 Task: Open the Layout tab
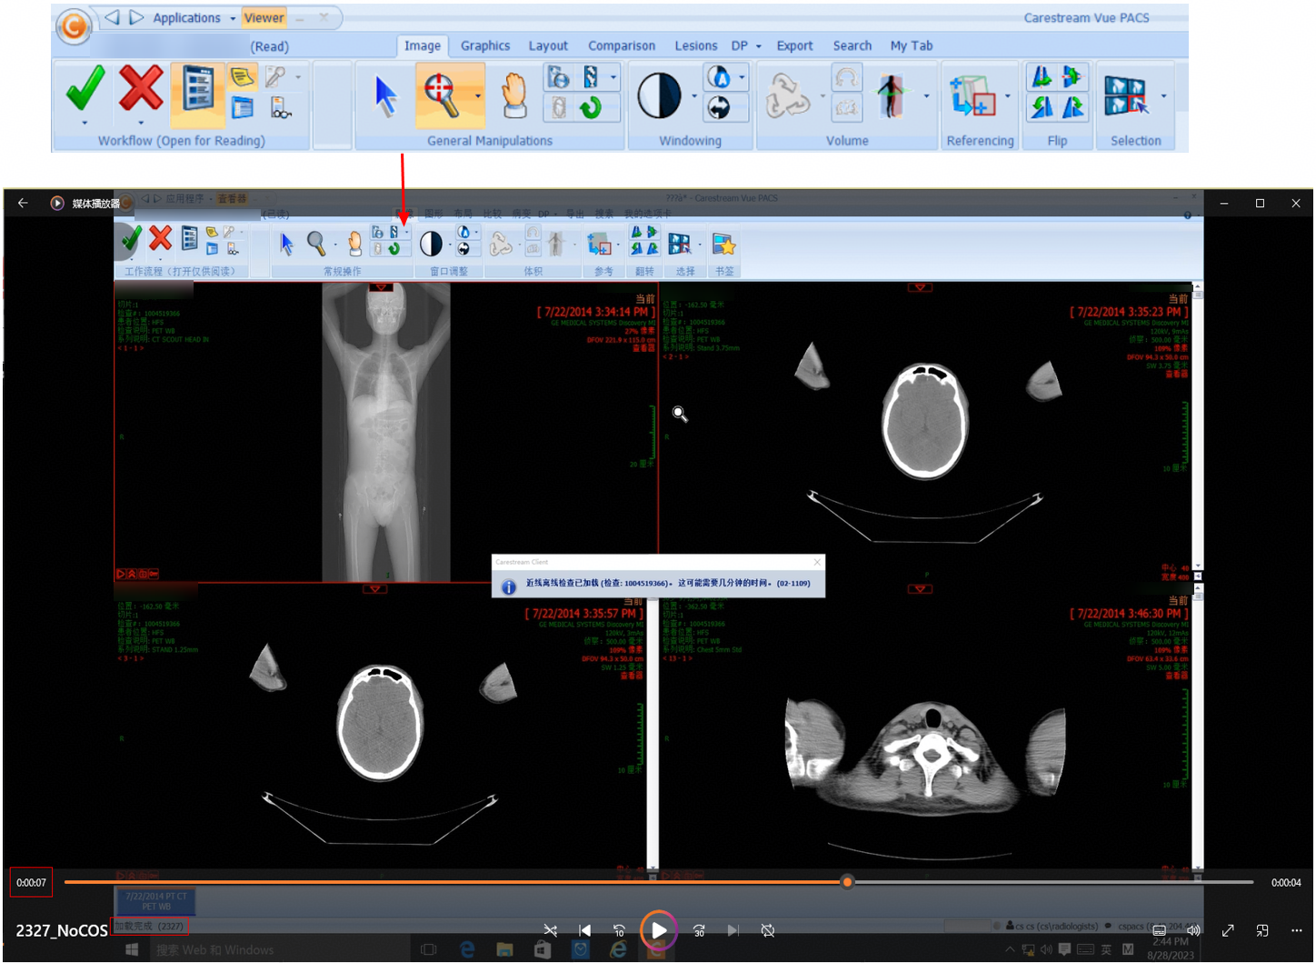548,45
